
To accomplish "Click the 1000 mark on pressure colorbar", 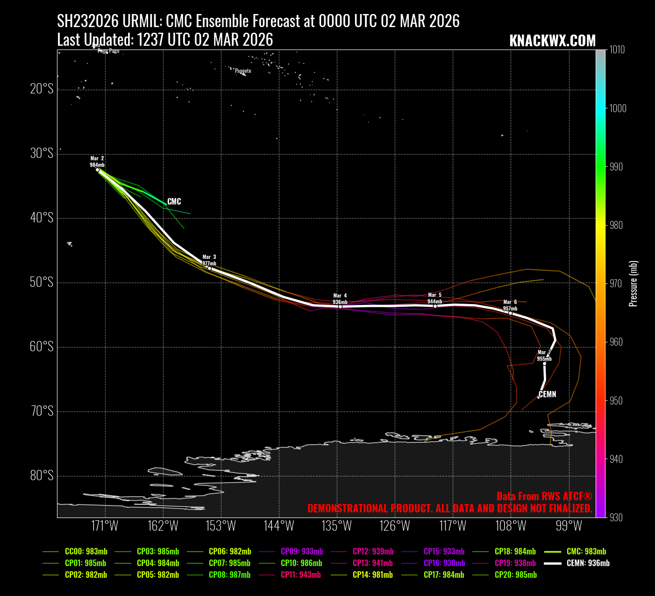I will coord(618,108).
